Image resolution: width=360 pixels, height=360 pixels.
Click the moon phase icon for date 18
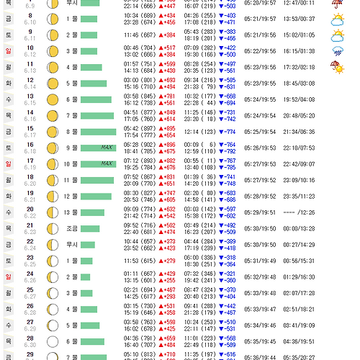point(53,180)
